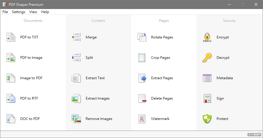The image size is (263, 138).
Task: Click the Documents column heading
Action: [x=33, y=21]
